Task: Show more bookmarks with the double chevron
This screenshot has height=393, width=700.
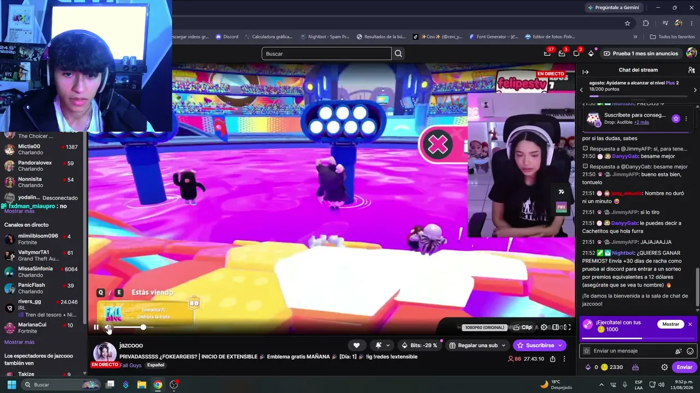Action: (x=635, y=37)
